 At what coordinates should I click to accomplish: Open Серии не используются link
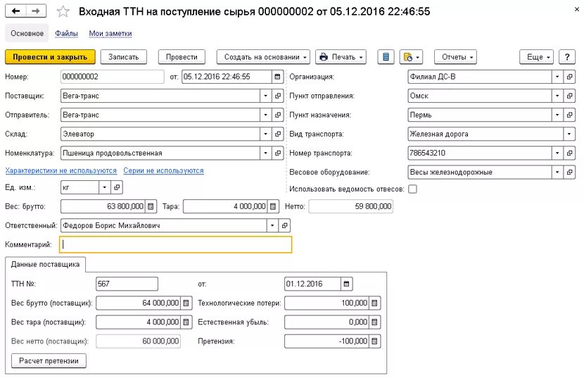163,170
